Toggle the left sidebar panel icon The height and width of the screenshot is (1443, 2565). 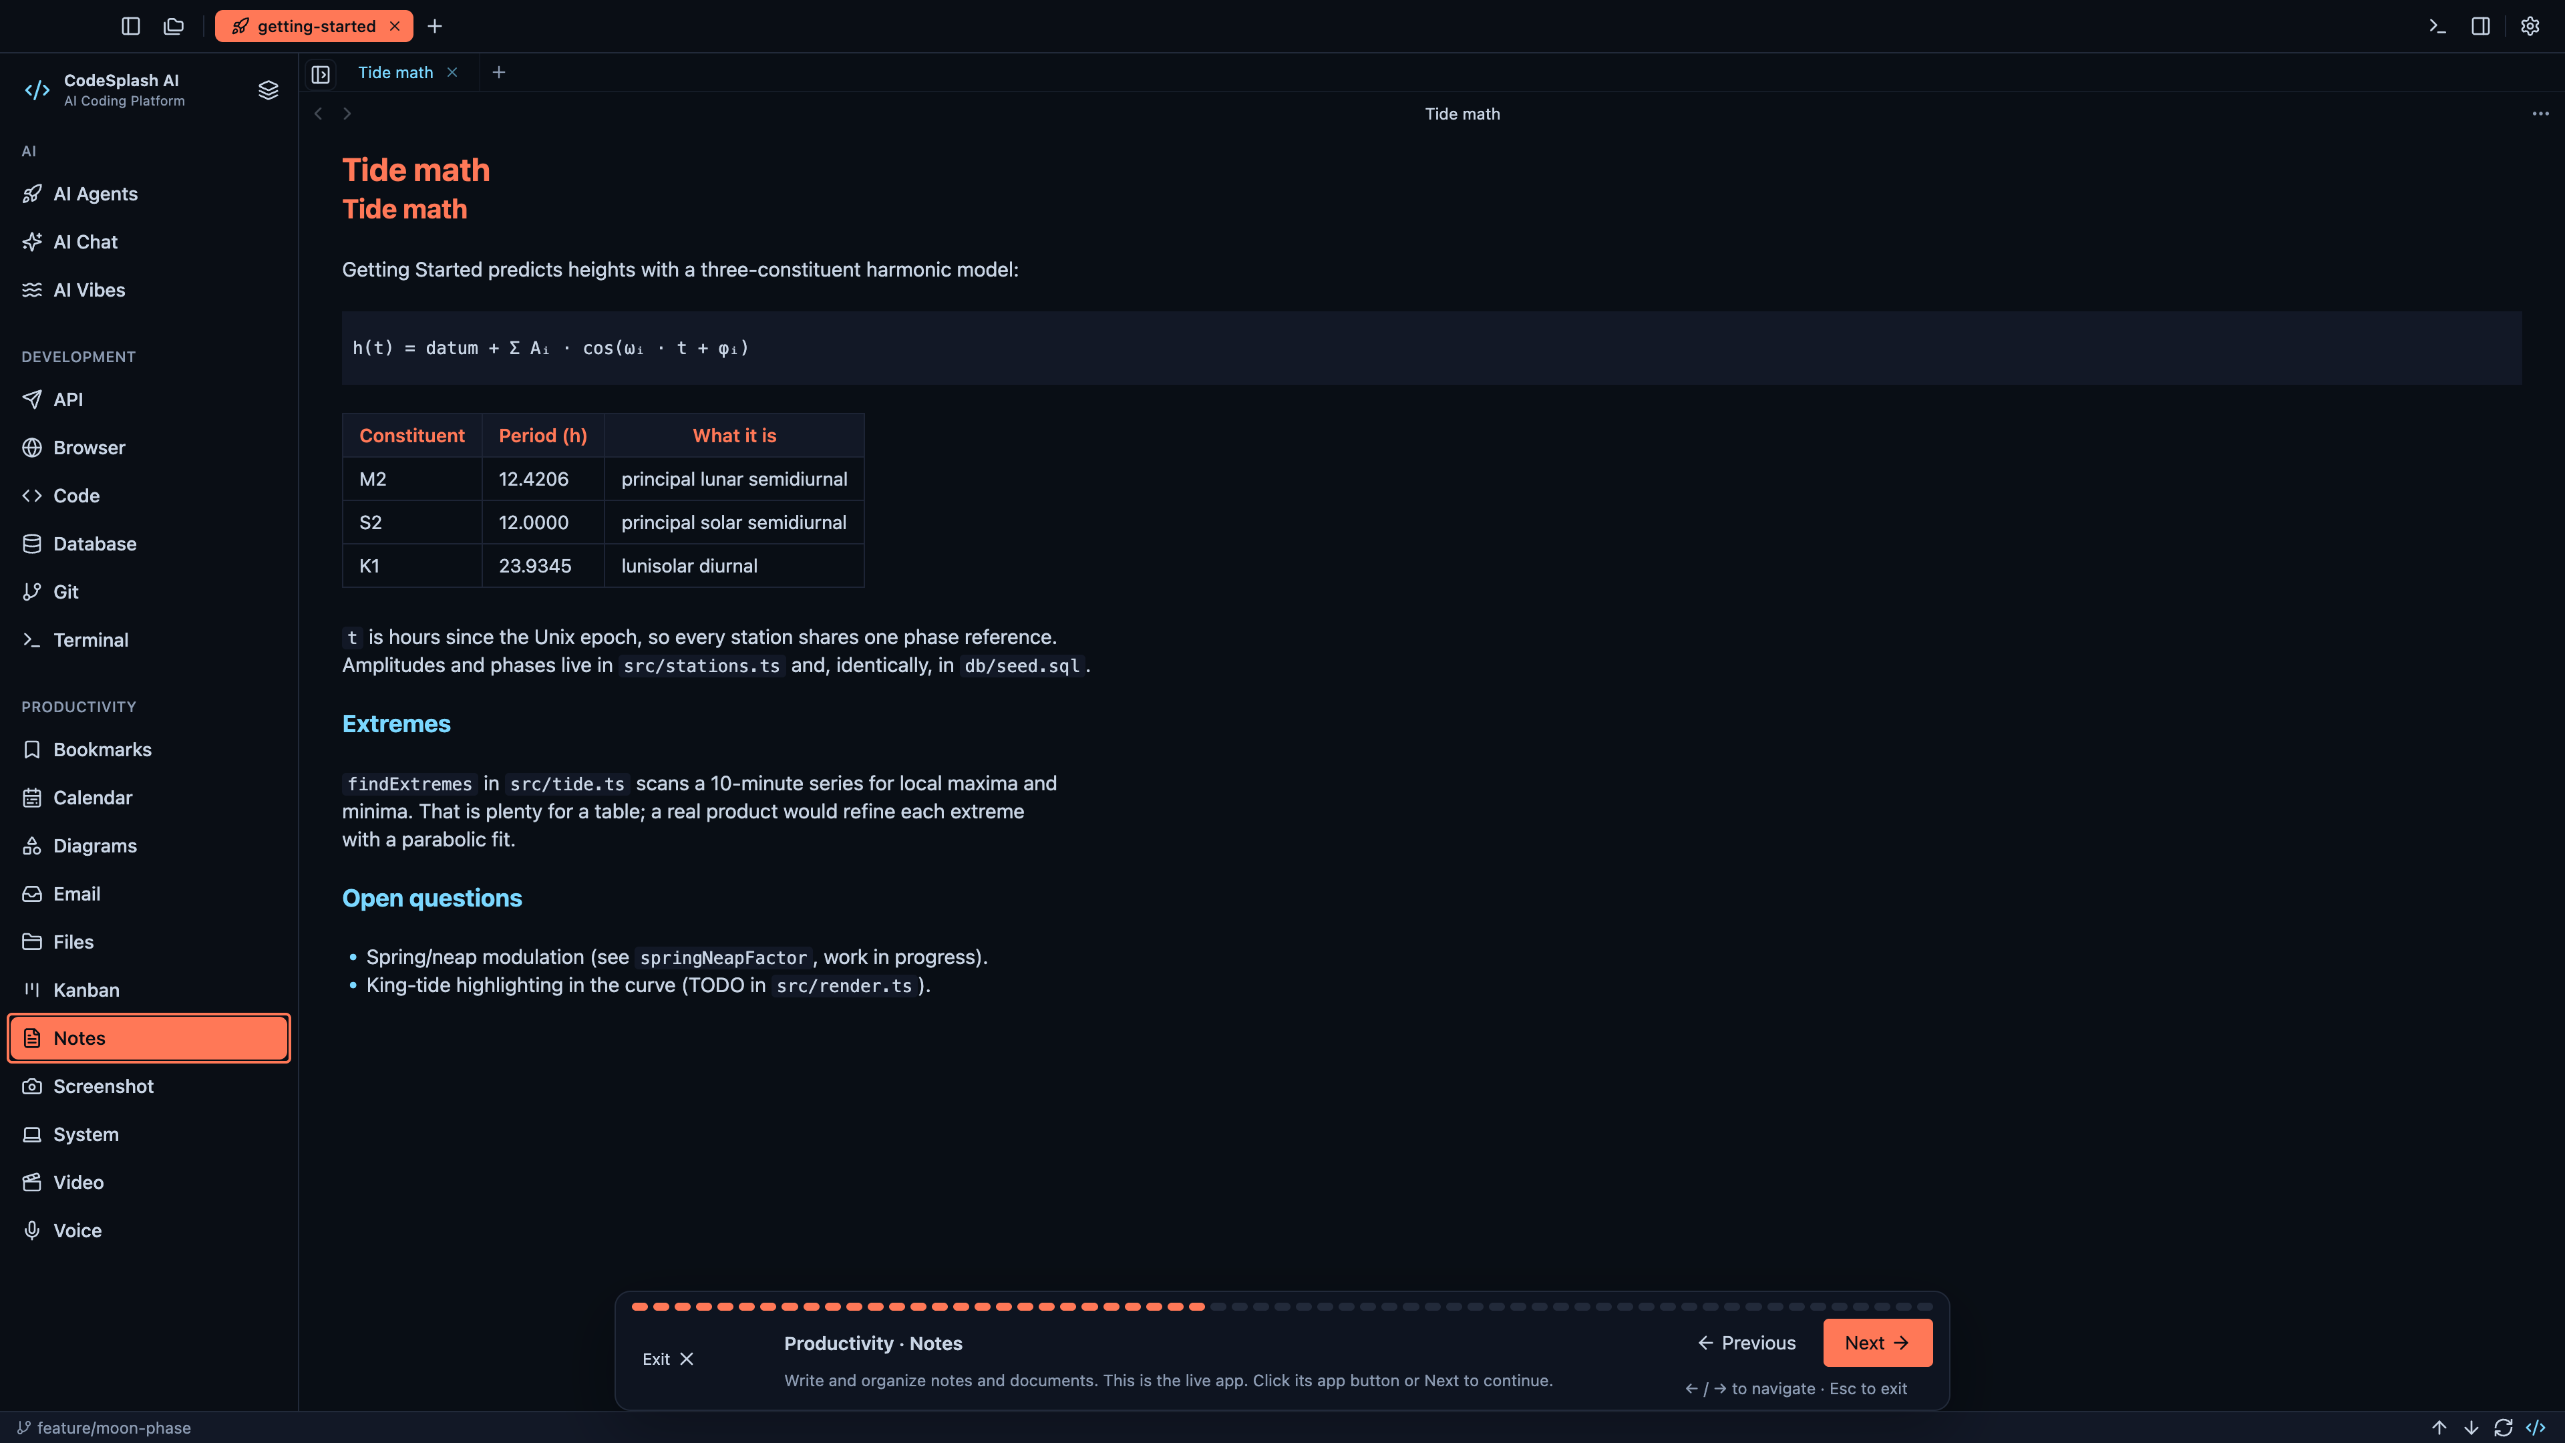tap(130, 26)
